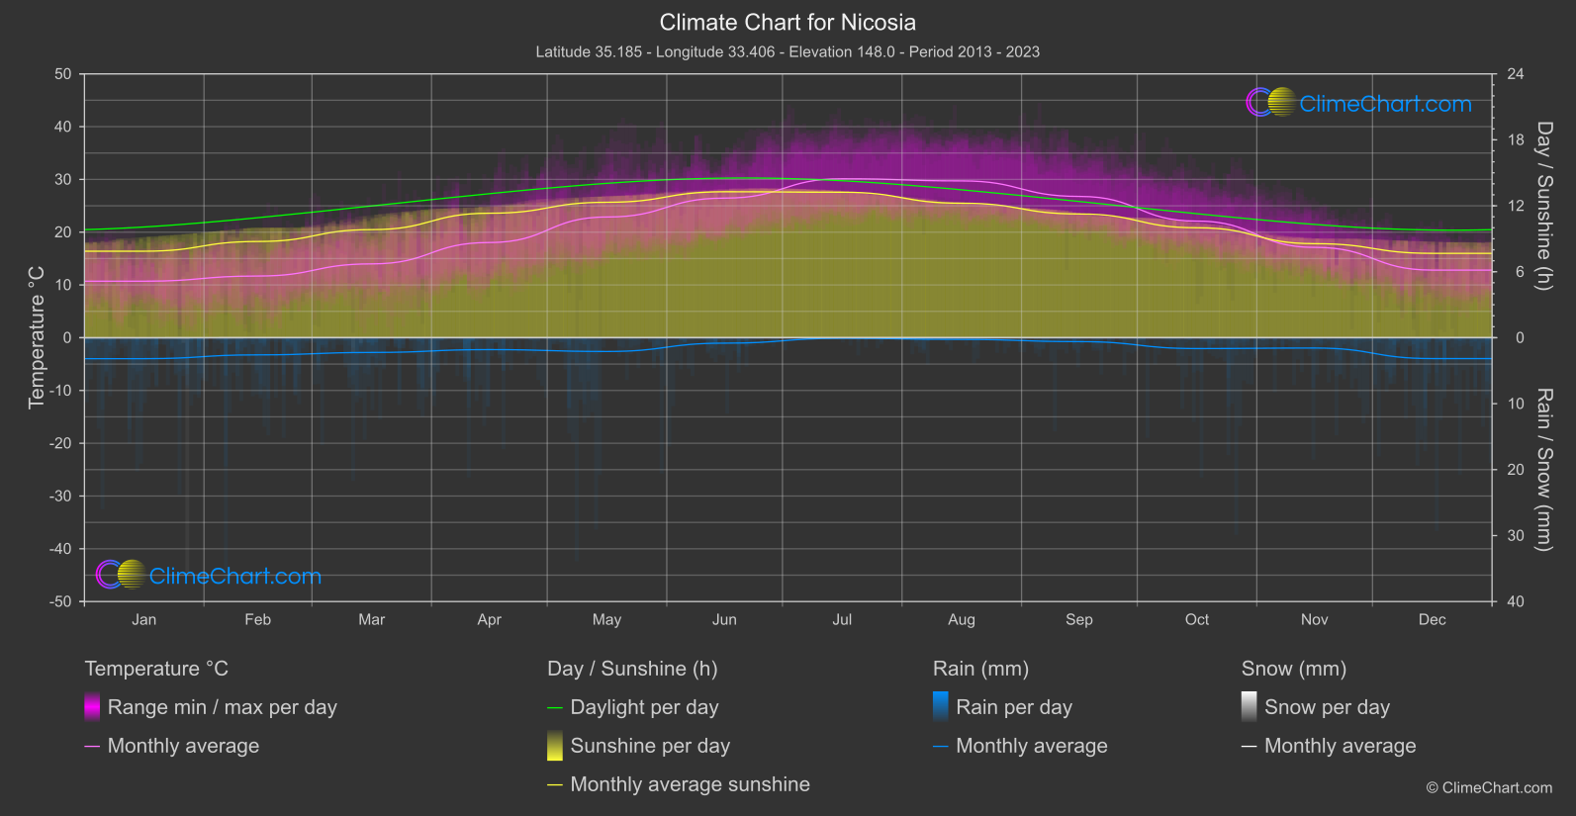Click the Apr month label on x-axis
Image resolution: width=1576 pixels, height=816 pixels.
click(x=489, y=619)
